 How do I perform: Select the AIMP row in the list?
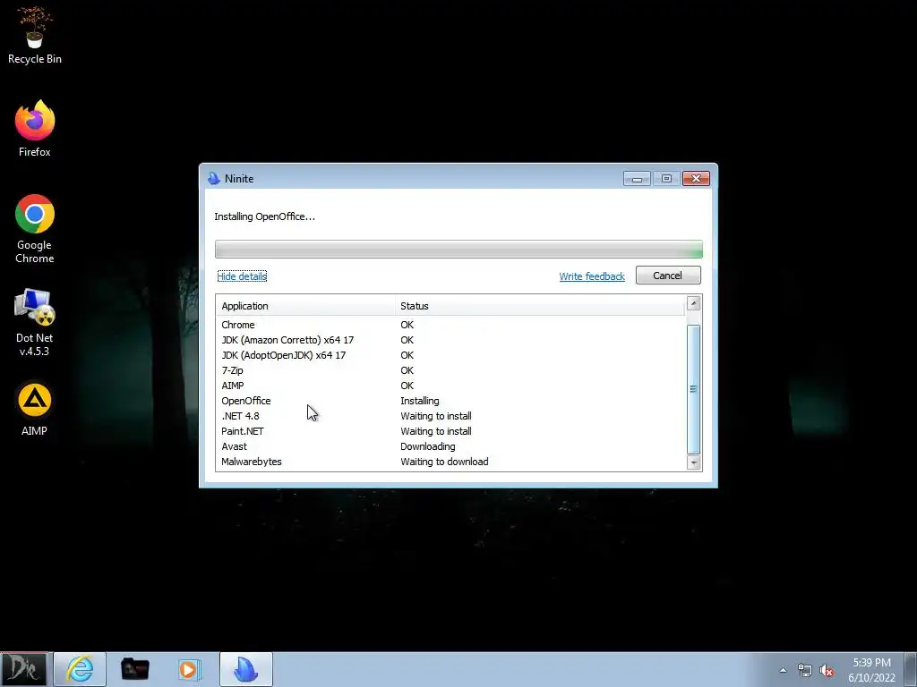(450, 386)
